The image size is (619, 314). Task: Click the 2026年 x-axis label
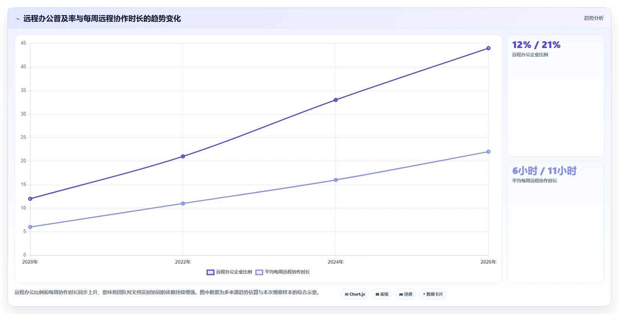tap(489, 262)
